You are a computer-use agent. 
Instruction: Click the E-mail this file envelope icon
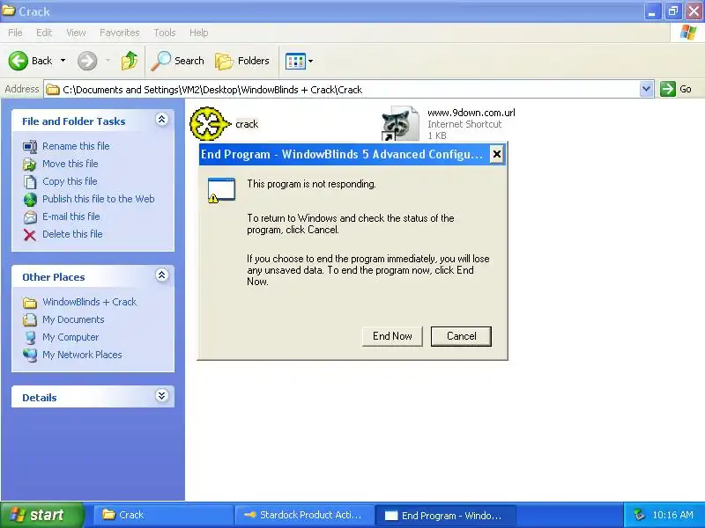point(30,217)
